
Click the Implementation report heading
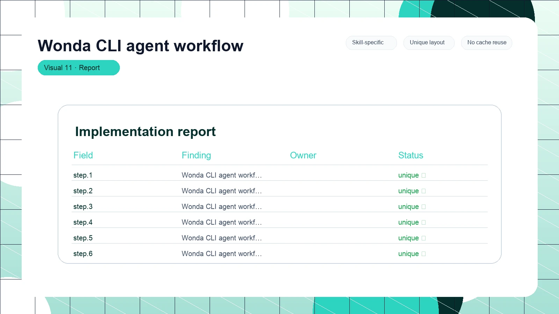(x=145, y=132)
